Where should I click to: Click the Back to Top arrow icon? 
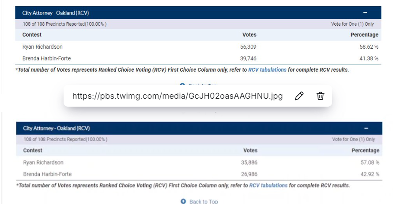183,201
